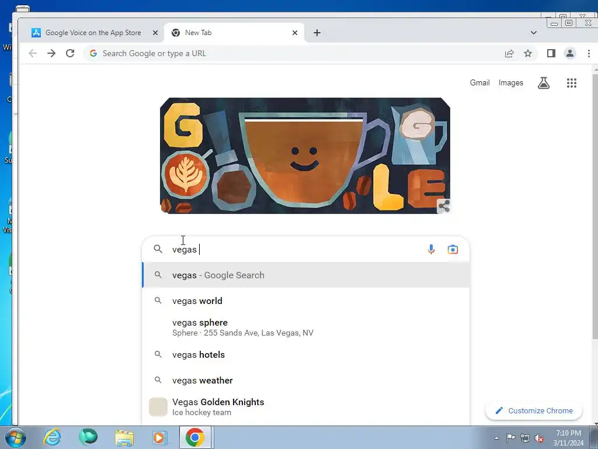This screenshot has height=449, width=598.
Task: Choose the 'vegas hotels' suggestion
Action: pos(306,355)
